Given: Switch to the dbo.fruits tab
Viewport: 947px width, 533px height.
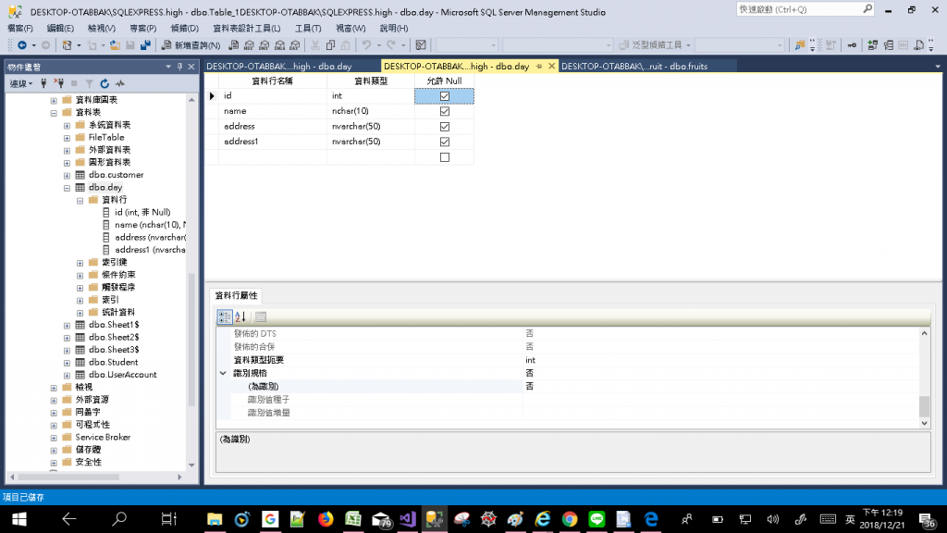Looking at the screenshot, I should point(634,67).
